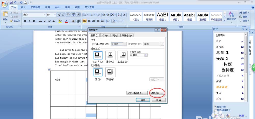This screenshot has width=255, height=119.
Task: Click the Enclose Characters icon
Action: coord(78,21)
